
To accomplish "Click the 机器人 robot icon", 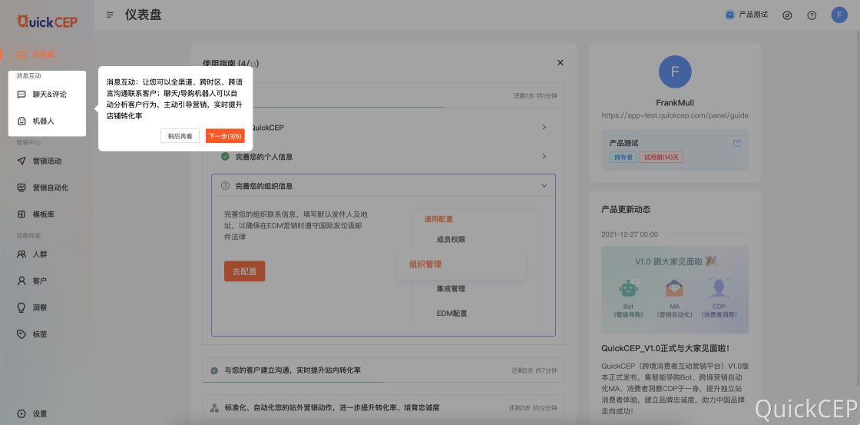I will pos(21,121).
